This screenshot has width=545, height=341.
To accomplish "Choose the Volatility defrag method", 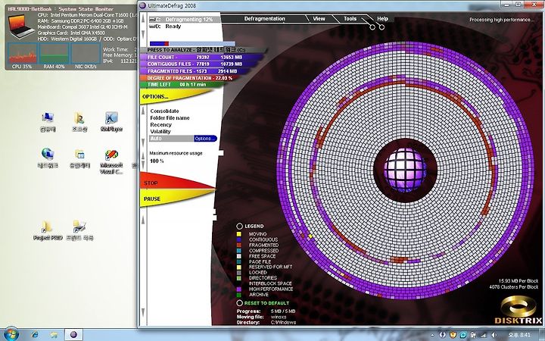I will click(160, 132).
